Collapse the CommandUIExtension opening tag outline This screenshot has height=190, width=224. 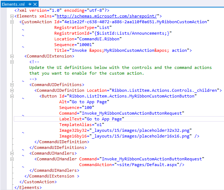[12, 56]
